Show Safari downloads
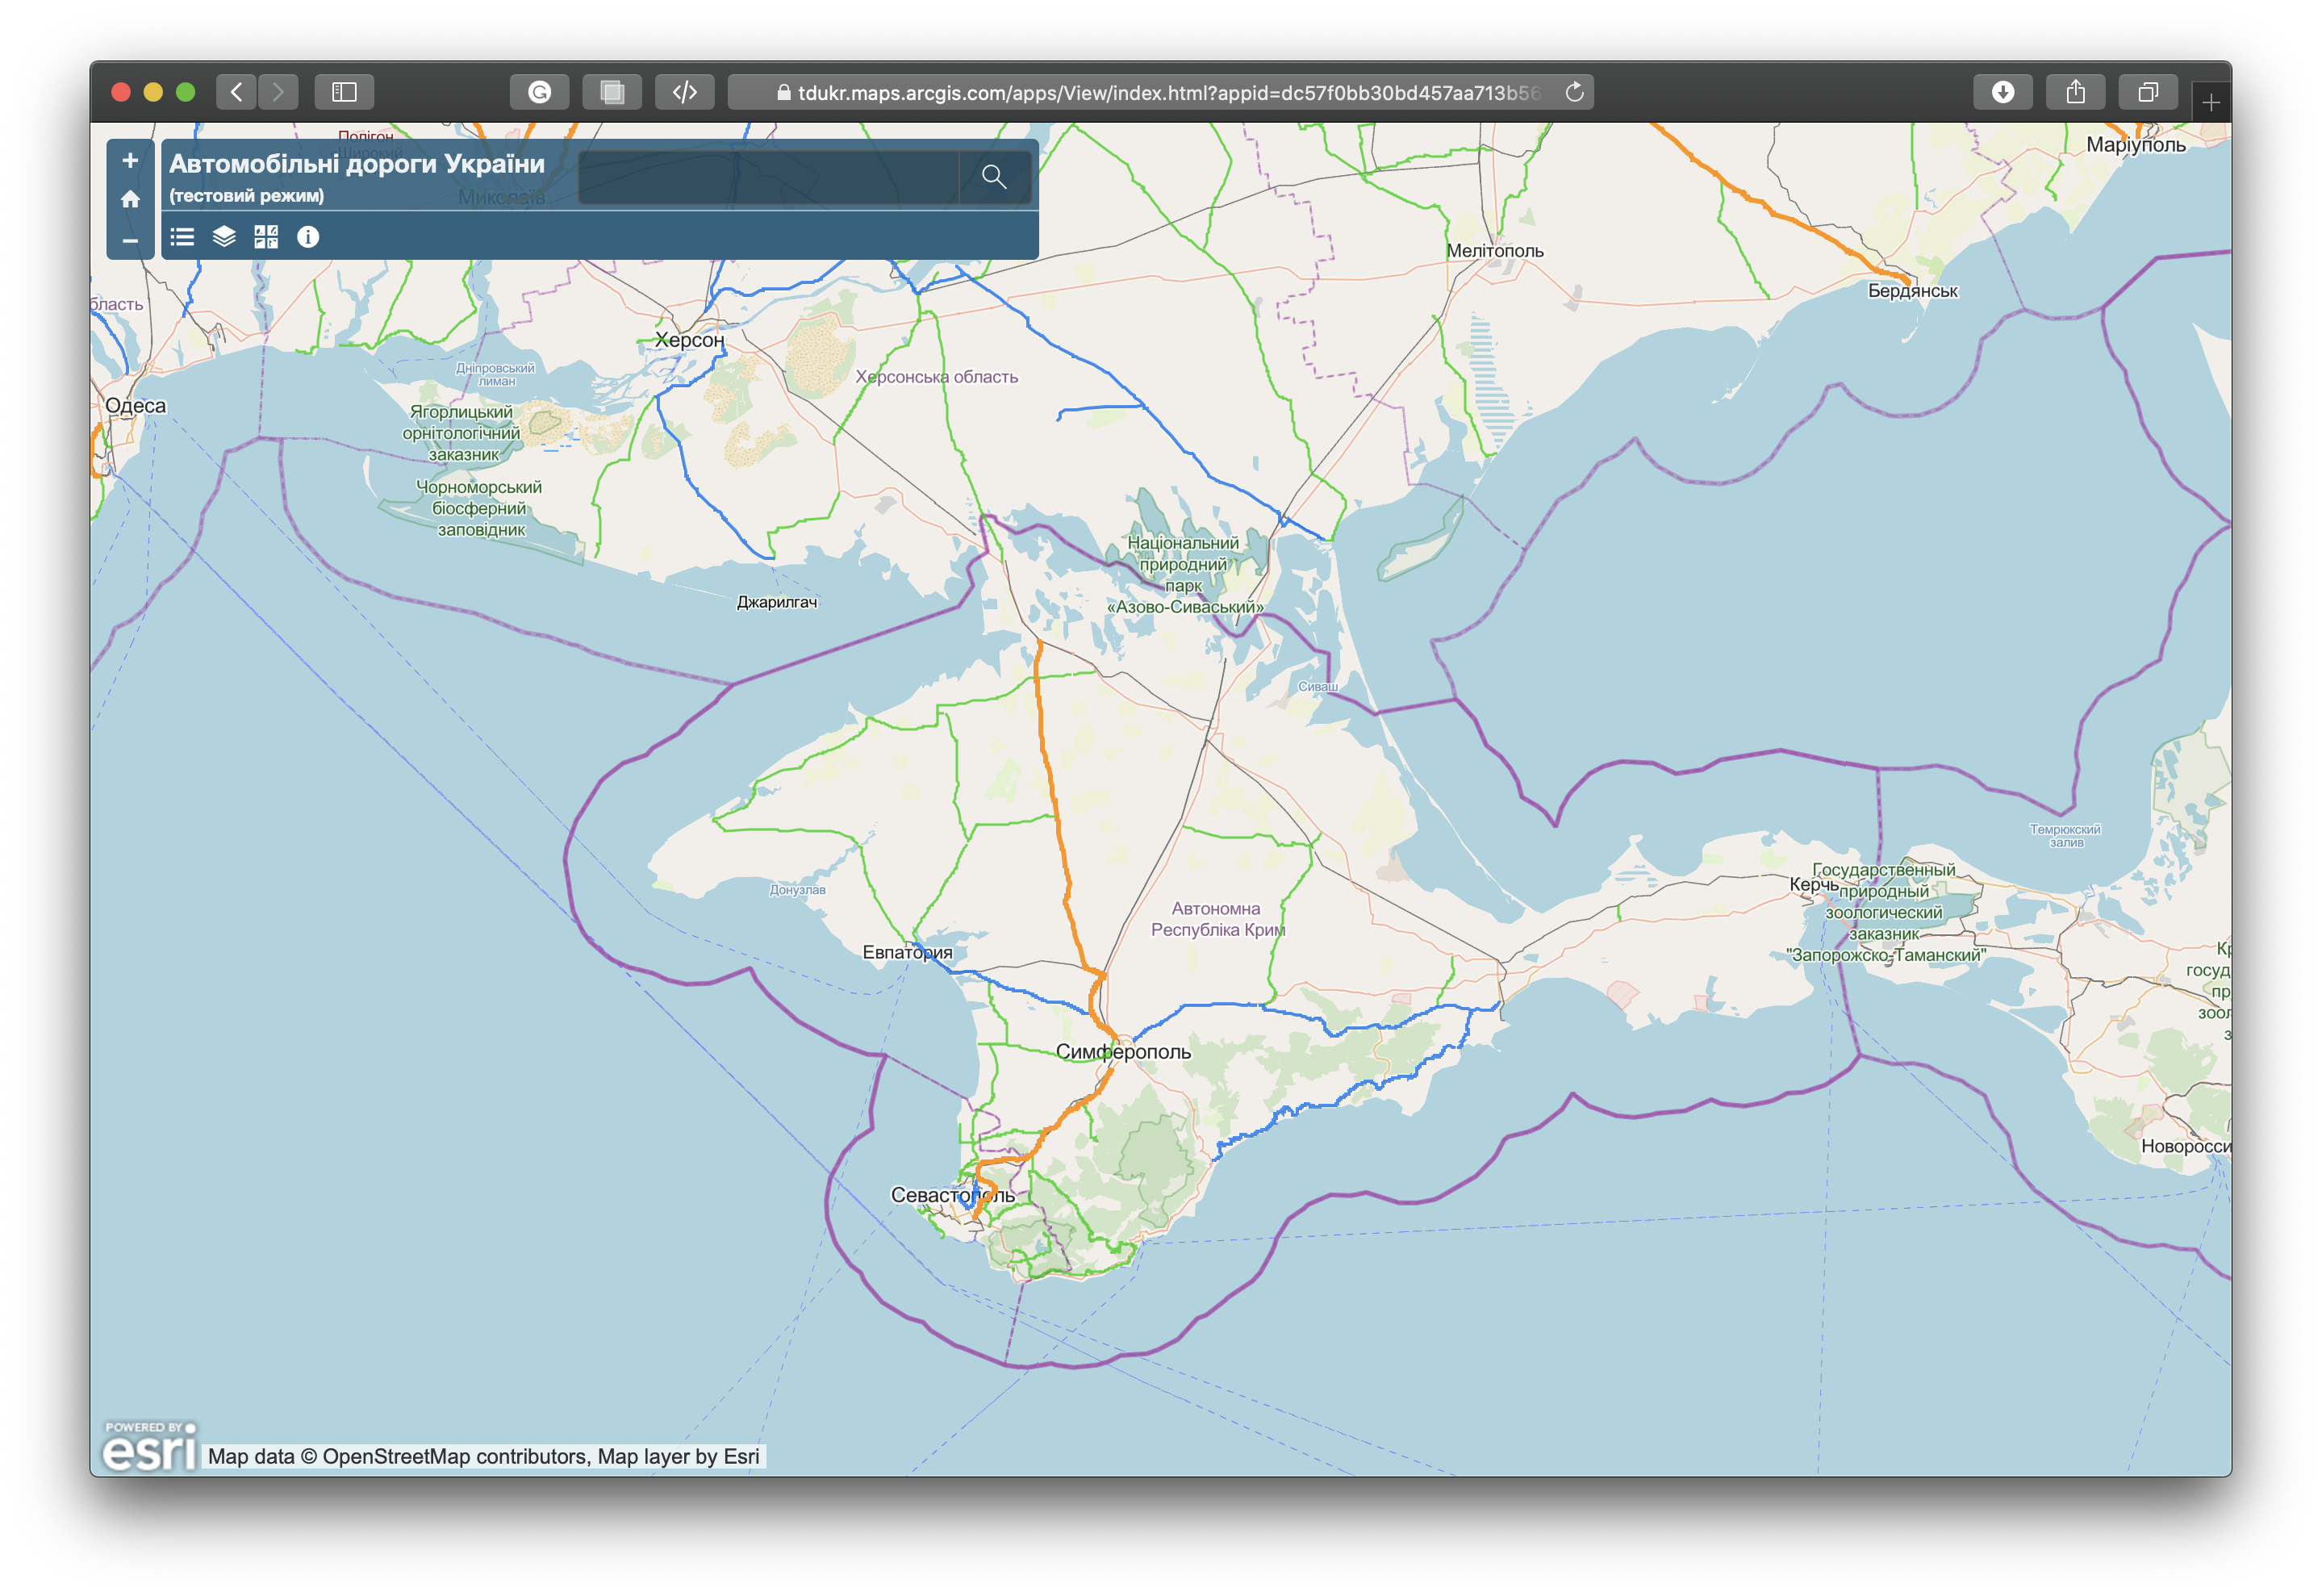The width and height of the screenshot is (2322, 1596). pyautogui.click(x=2003, y=92)
